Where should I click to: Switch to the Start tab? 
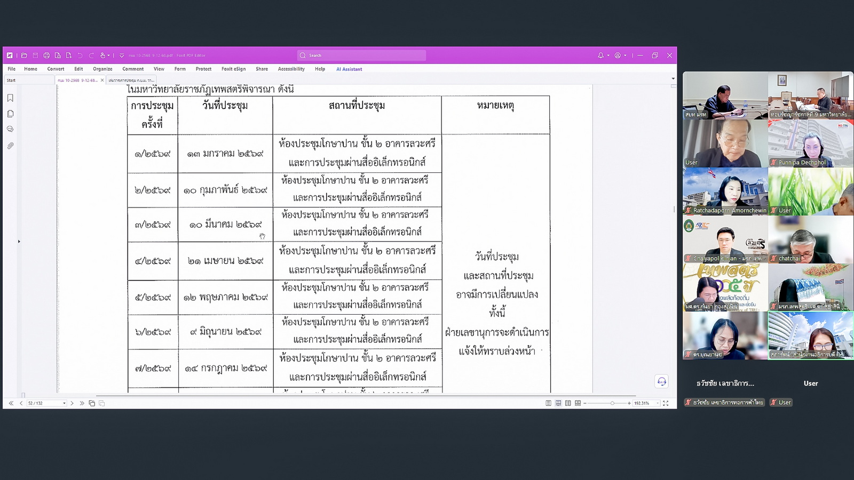[11, 80]
